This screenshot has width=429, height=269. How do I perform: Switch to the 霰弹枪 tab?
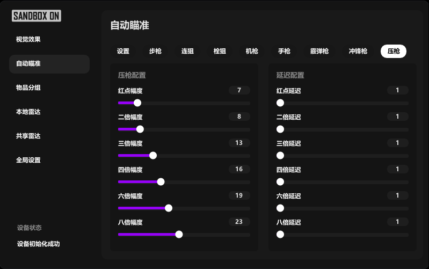319,51
